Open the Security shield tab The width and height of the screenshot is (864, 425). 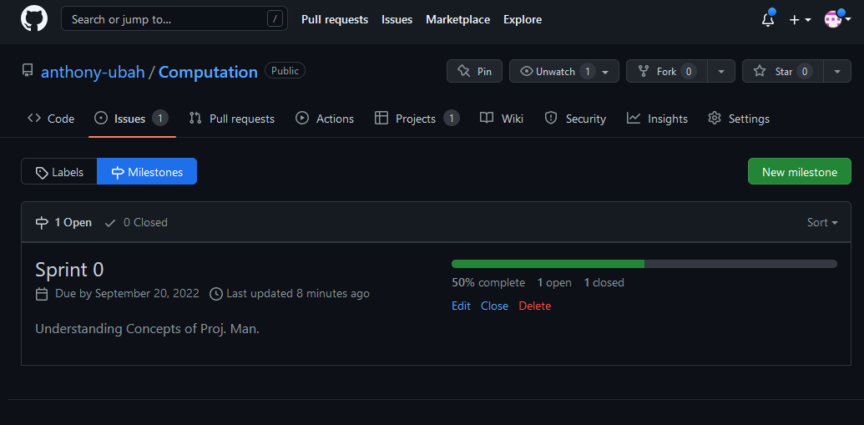pos(575,119)
